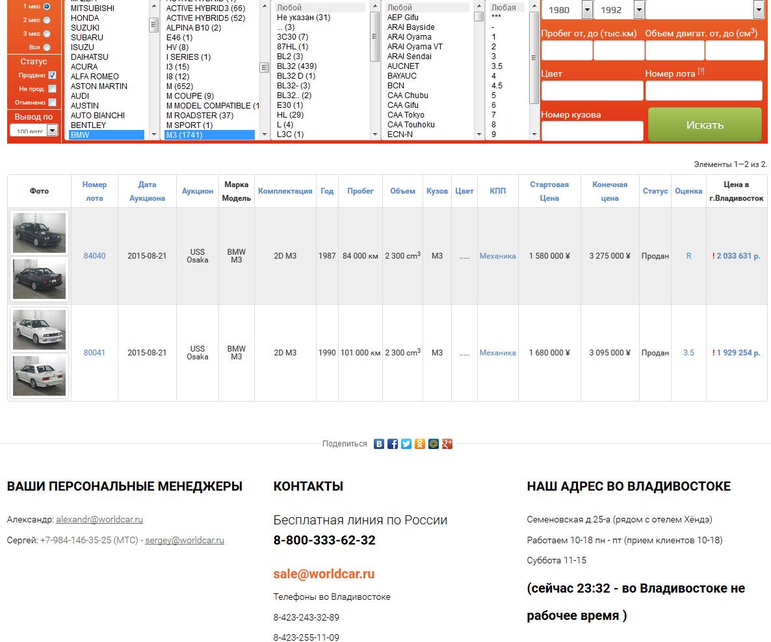Share via the Mail.ru @ icon

click(433, 444)
